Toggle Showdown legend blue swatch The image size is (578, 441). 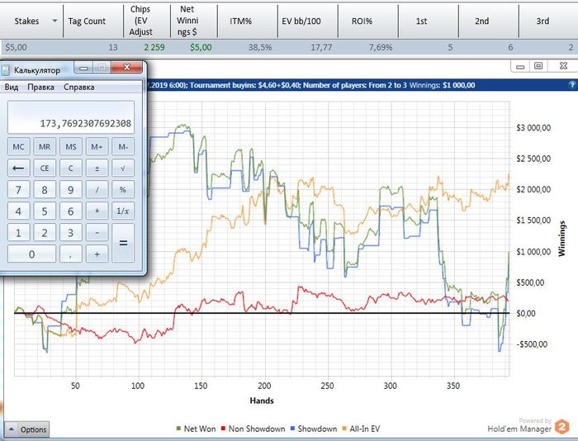[292, 429]
